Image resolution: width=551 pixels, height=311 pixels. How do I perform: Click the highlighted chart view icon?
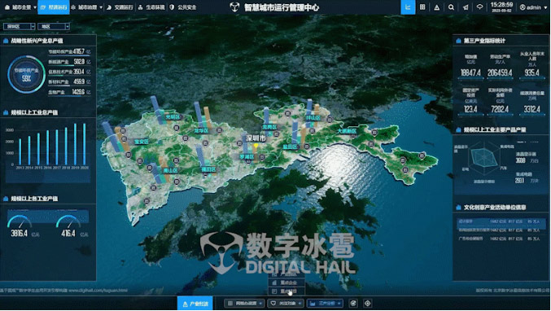coord(408,7)
